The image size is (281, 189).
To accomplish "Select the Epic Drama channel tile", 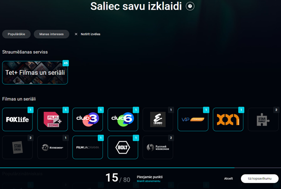I will click(x=158, y=120).
